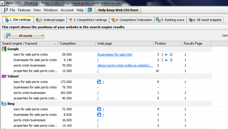Click competition value 29.500
The width and height of the screenshot is (228, 129).
tap(67, 54)
